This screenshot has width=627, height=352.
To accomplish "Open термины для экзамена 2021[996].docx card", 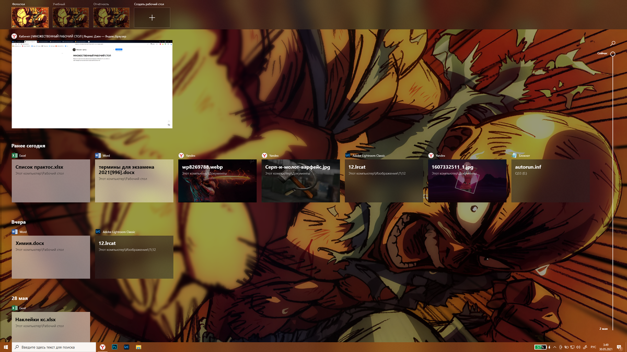I will pos(134,181).
